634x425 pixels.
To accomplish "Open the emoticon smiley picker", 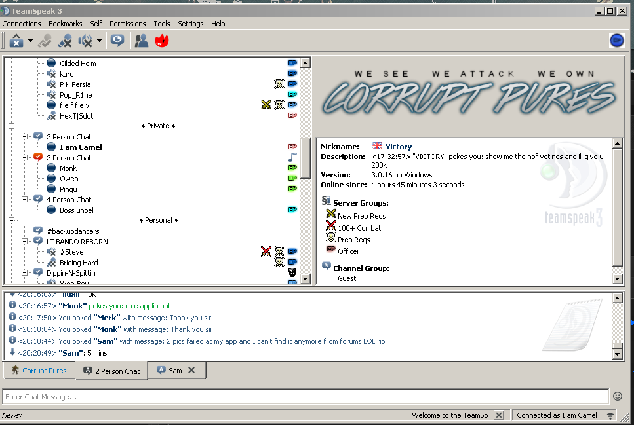I will [x=618, y=396].
